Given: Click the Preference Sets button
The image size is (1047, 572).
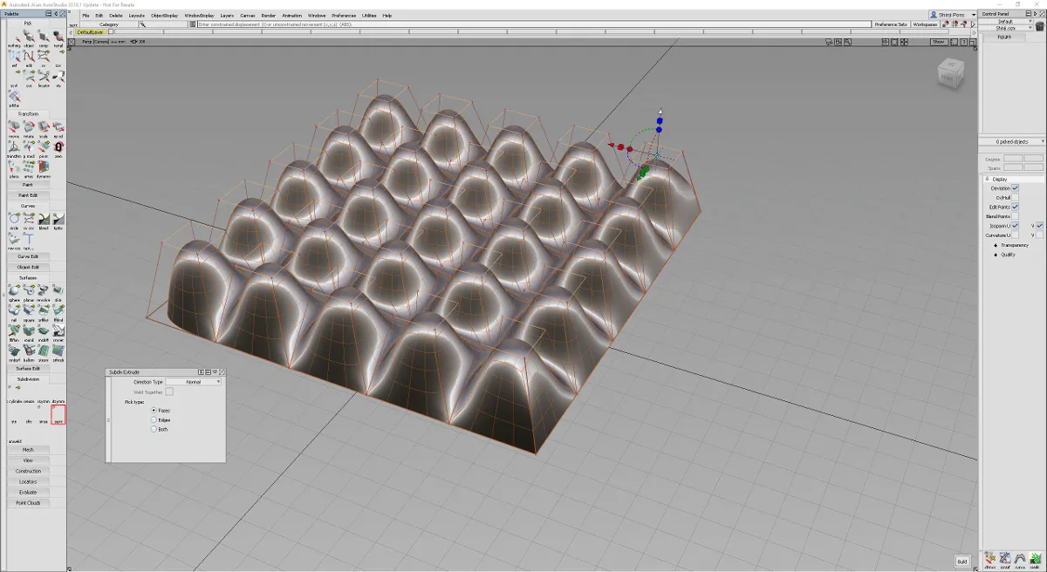Looking at the screenshot, I should click(891, 24).
